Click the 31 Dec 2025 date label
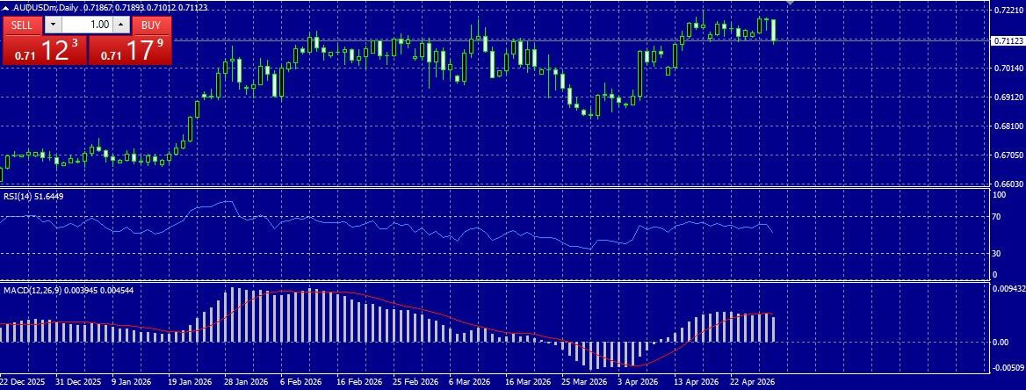 [x=78, y=381]
